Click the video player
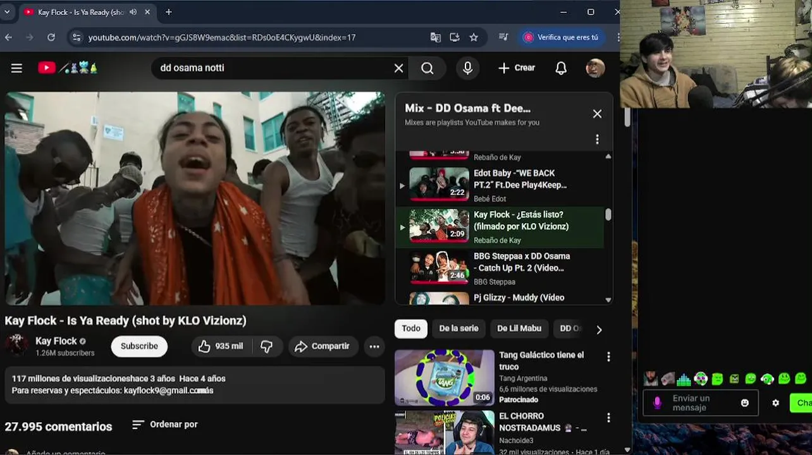 click(x=195, y=198)
